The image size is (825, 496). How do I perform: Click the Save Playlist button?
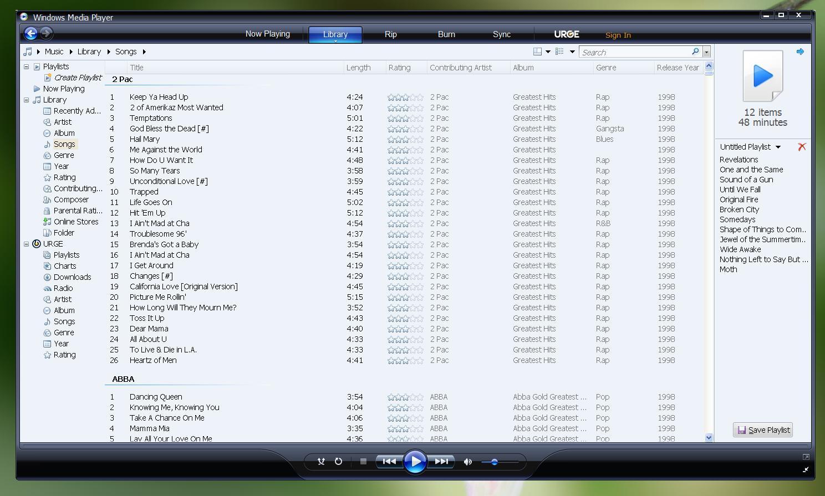763,429
